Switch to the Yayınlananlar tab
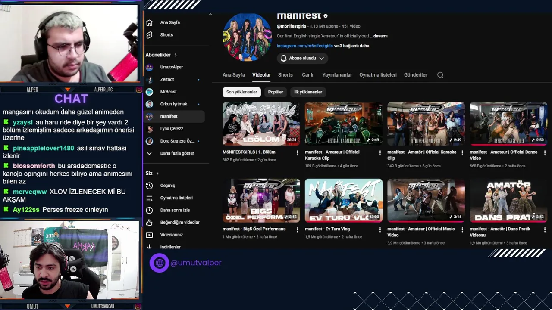The width and height of the screenshot is (552, 310). point(337,75)
